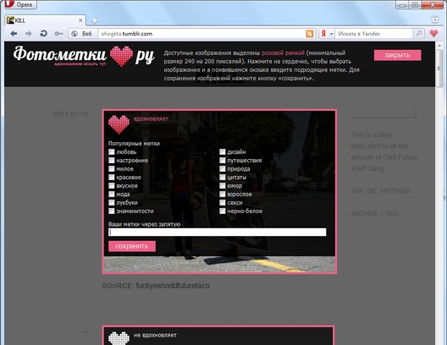
Task: Open the Веб site info badge
Action: point(82,34)
